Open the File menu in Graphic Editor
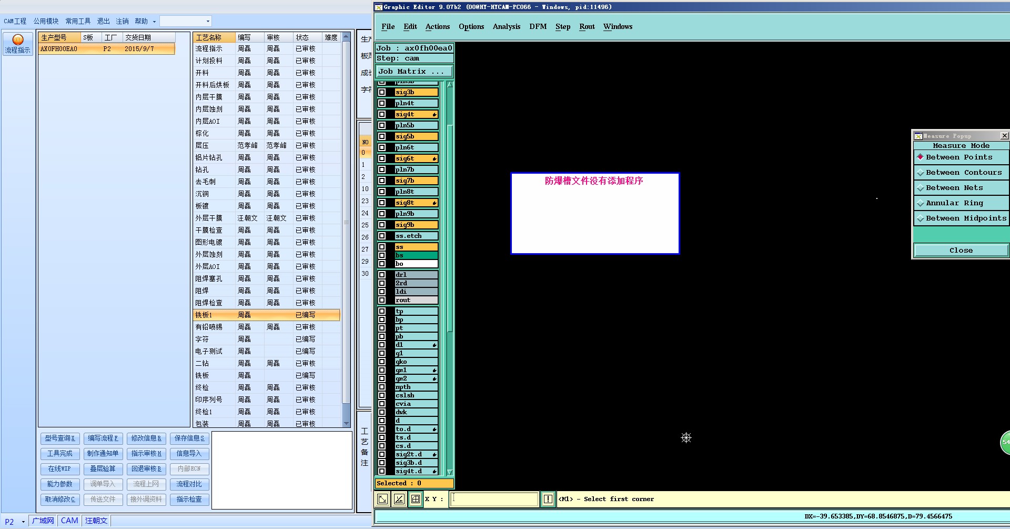This screenshot has width=1010, height=529. click(388, 27)
